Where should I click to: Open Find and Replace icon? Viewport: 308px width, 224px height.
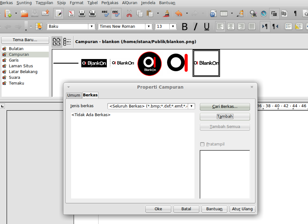(x=253, y=14)
